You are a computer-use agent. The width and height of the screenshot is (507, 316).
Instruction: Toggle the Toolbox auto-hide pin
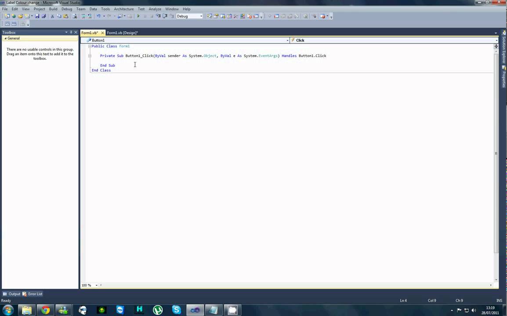point(71,32)
